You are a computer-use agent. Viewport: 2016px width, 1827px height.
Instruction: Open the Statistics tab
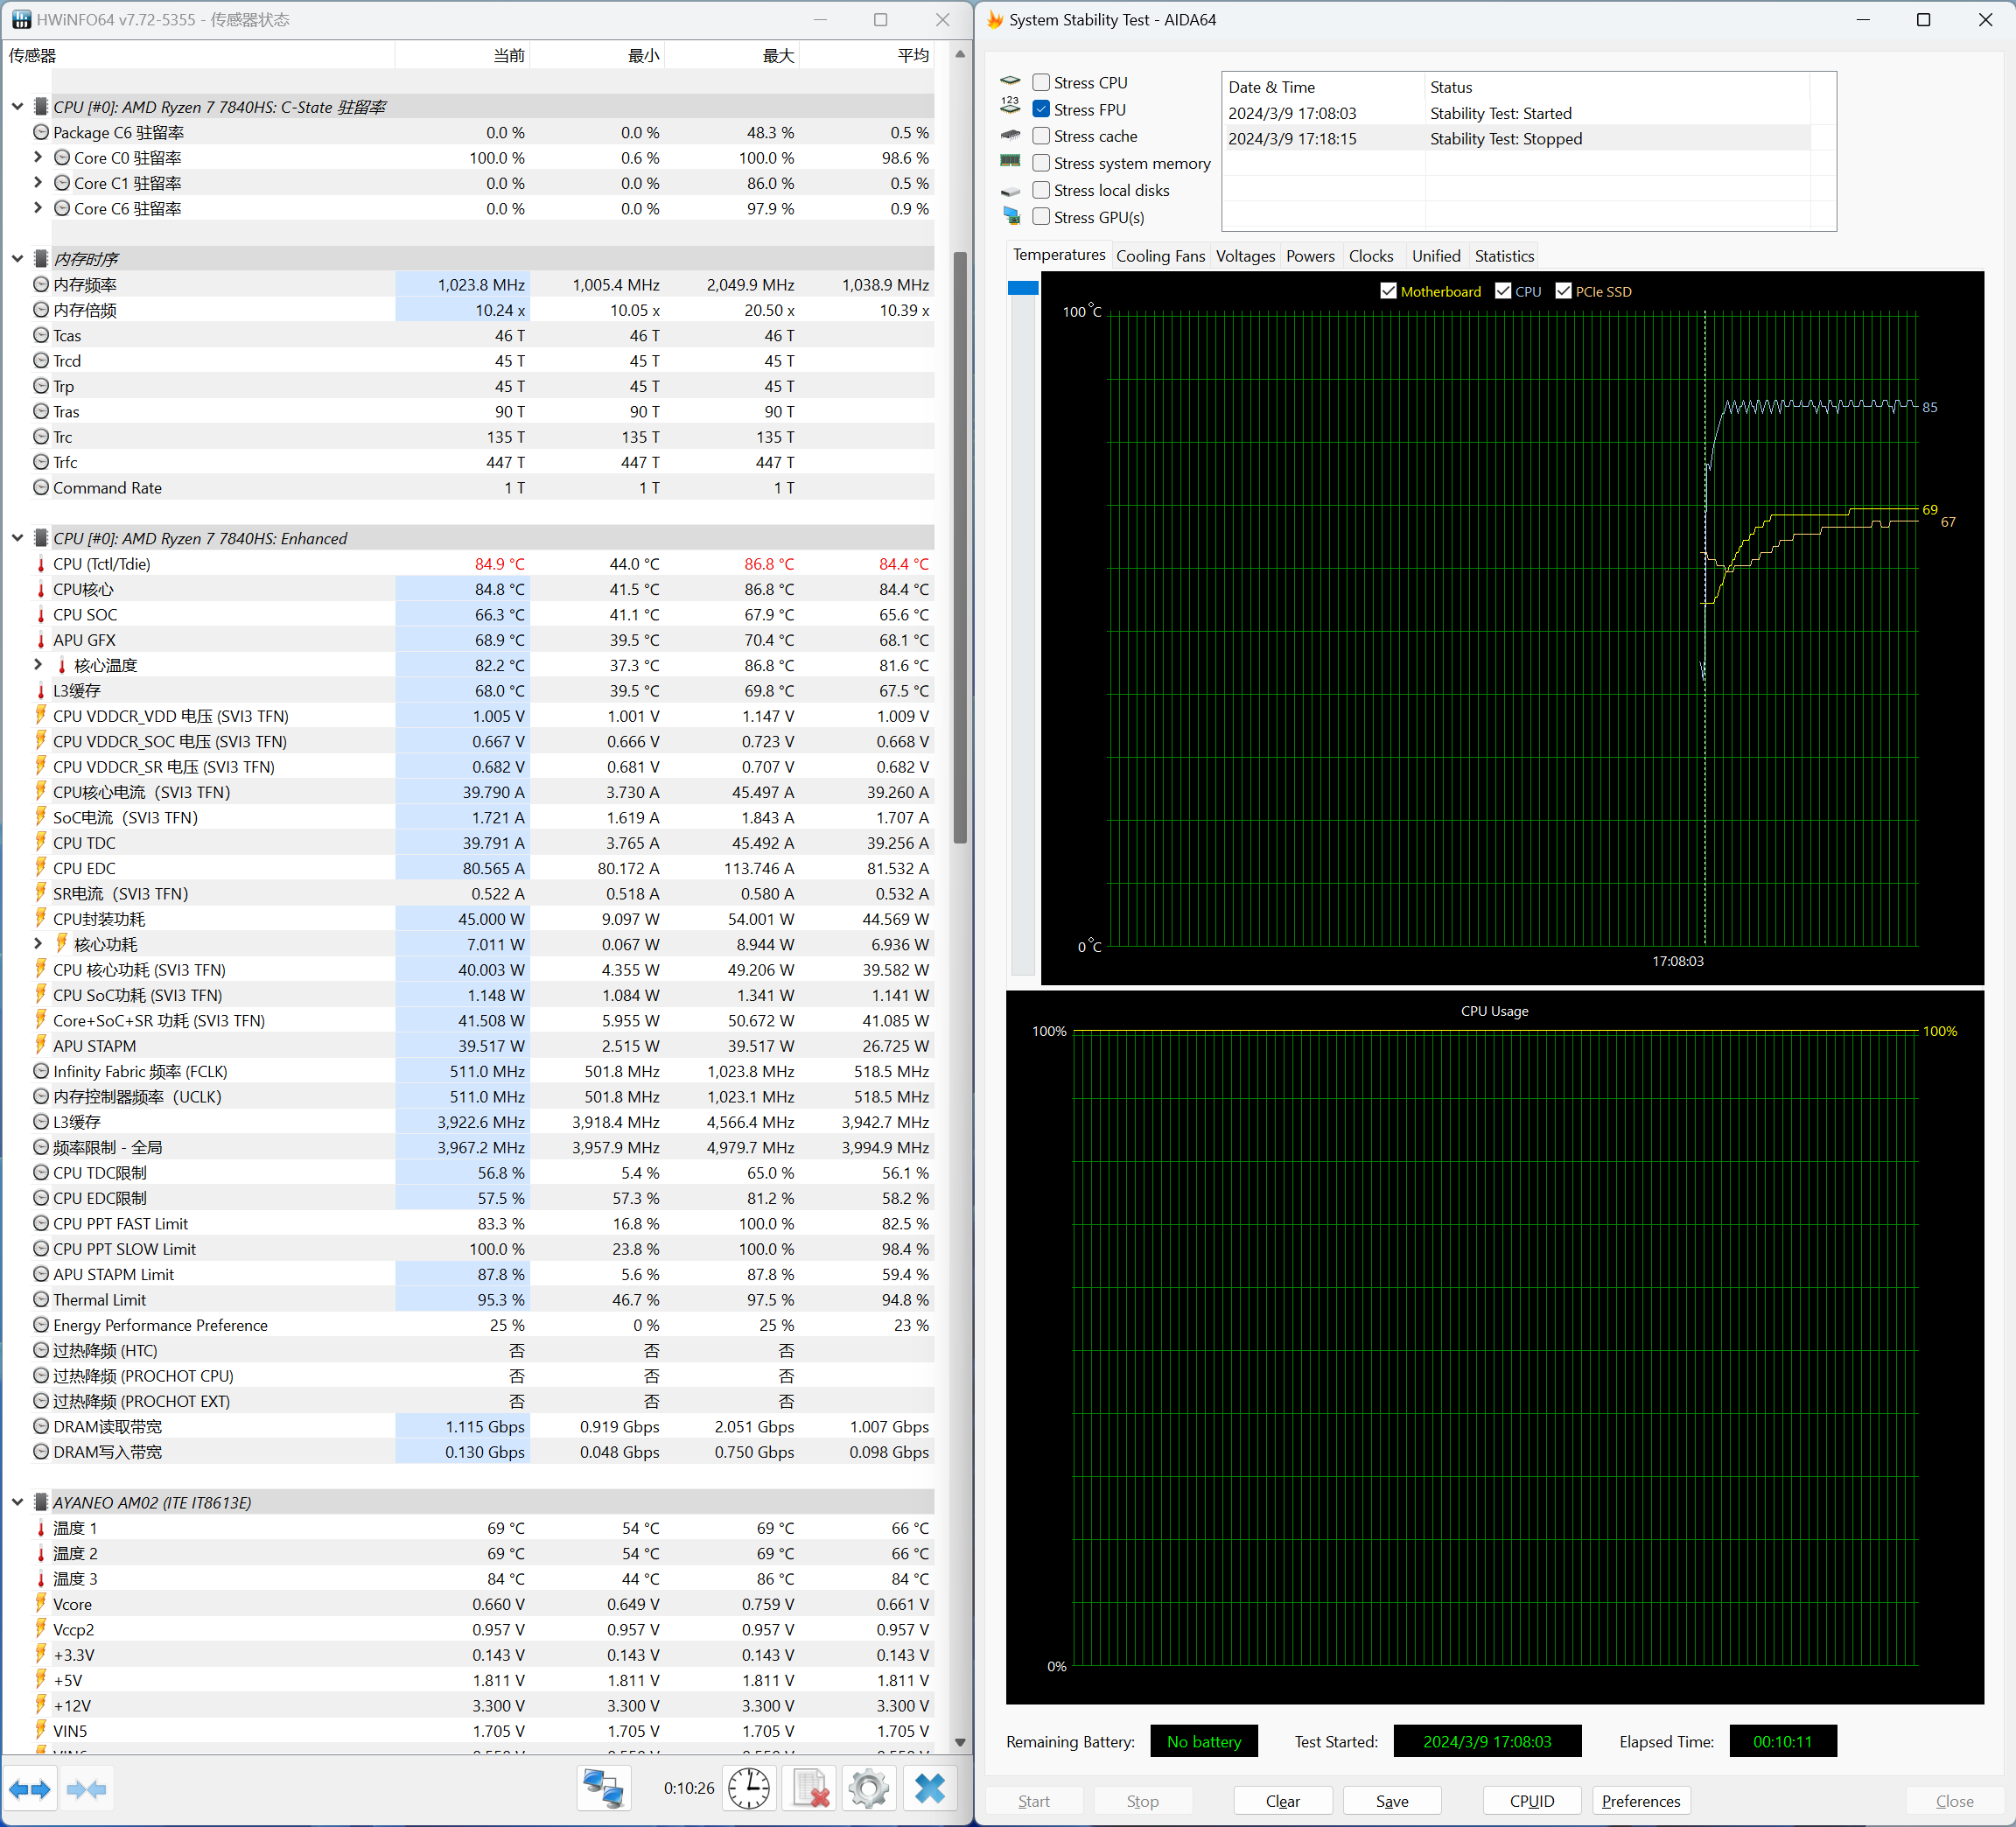click(x=1504, y=256)
